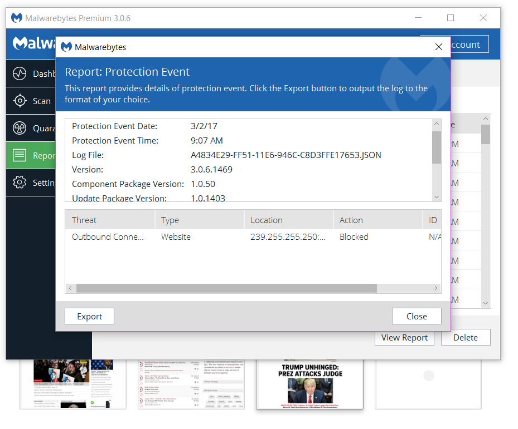Open the blank page thumbnail
The height and width of the screenshot is (429, 518).
pos(428,384)
